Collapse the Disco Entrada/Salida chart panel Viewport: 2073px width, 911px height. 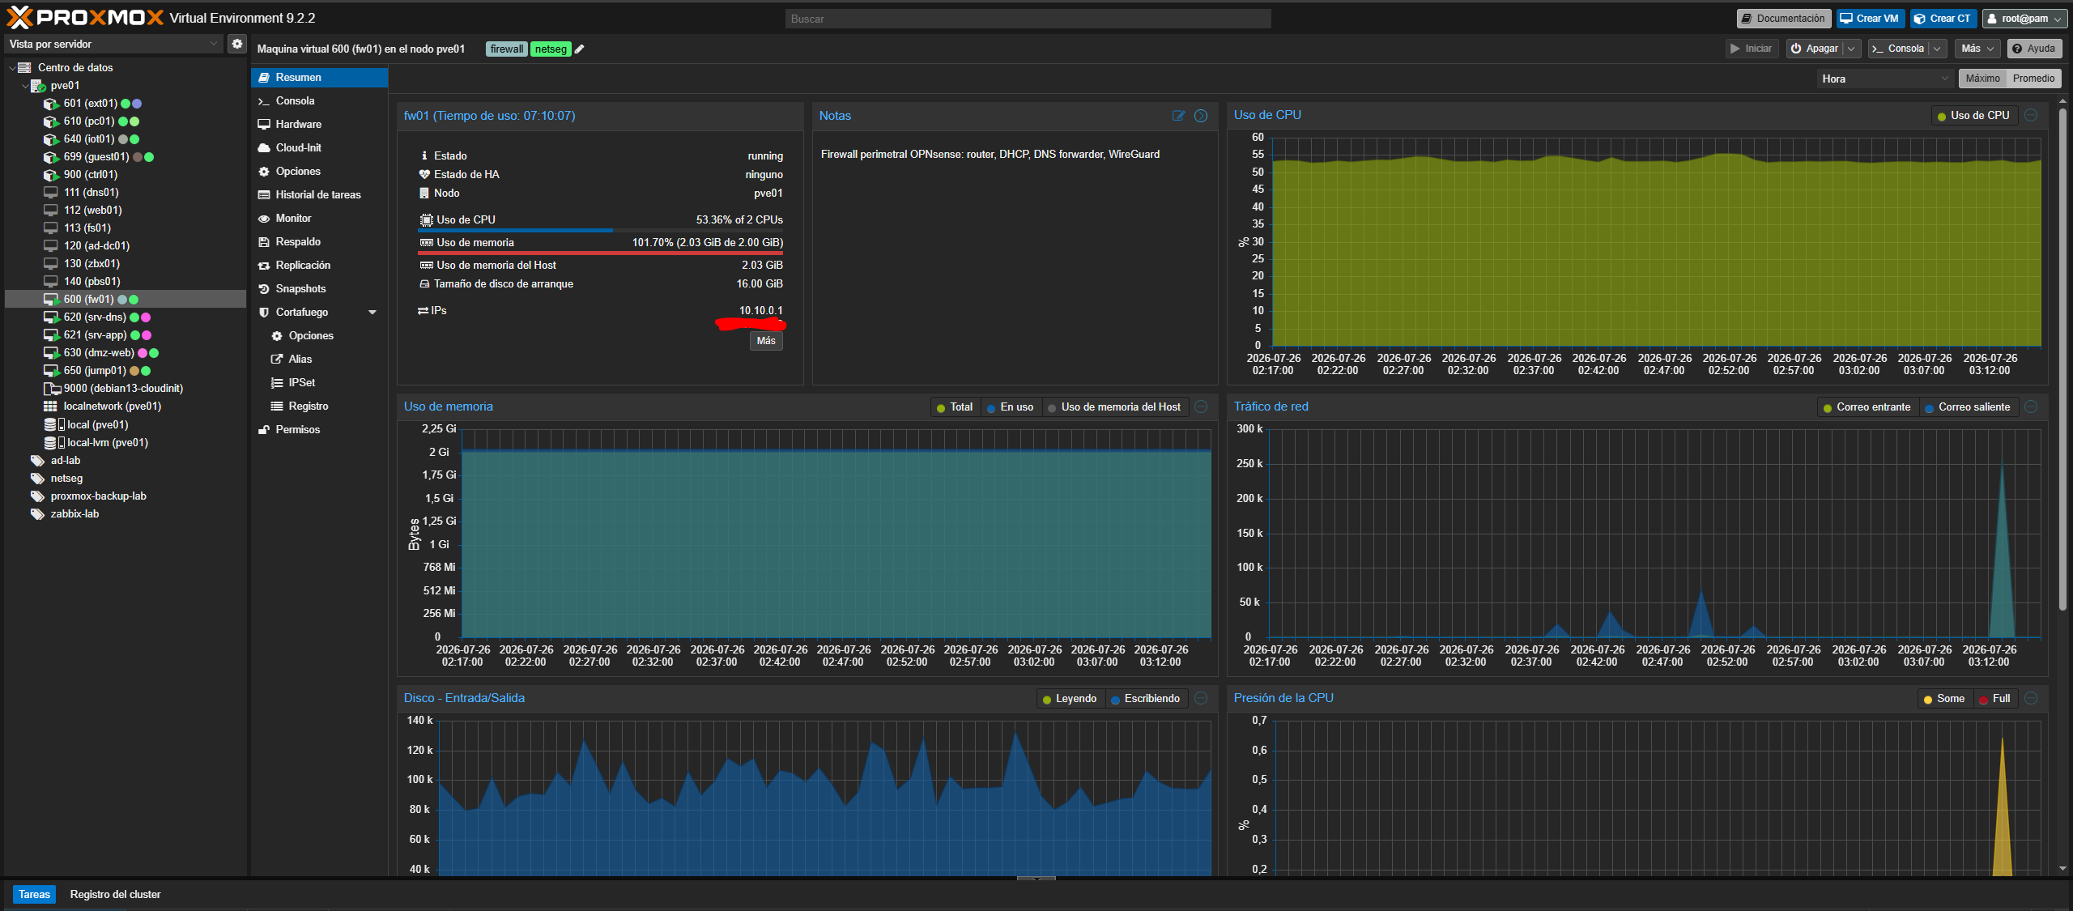tap(1201, 698)
